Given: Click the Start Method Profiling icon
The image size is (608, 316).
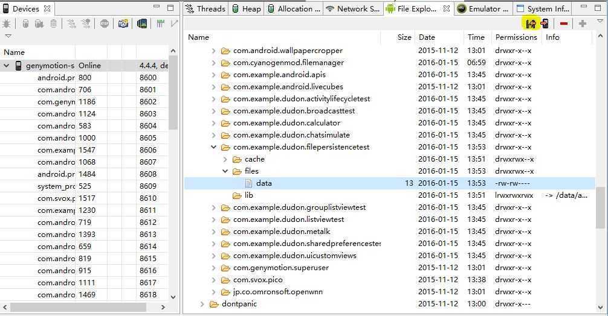Looking at the screenshot, I should 86,24.
